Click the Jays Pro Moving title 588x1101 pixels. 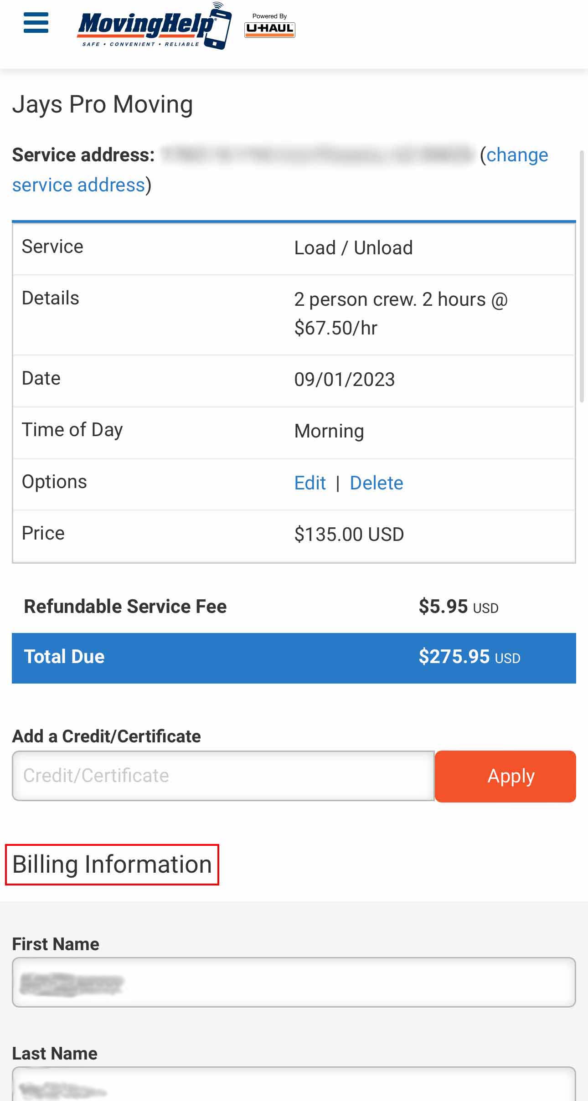[103, 104]
